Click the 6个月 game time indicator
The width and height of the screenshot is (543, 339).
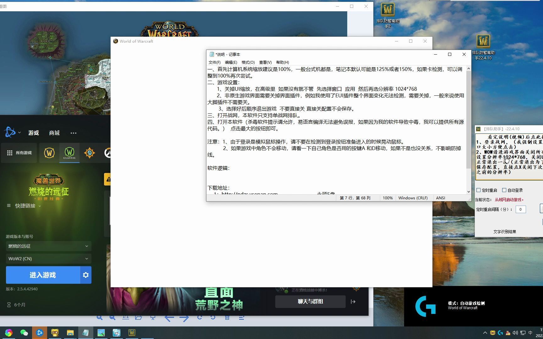click(x=16, y=305)
